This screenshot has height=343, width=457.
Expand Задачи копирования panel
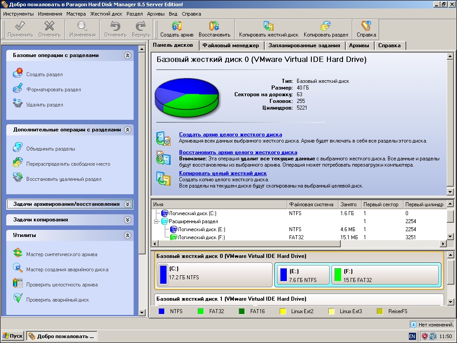click(x=127, y=220)
